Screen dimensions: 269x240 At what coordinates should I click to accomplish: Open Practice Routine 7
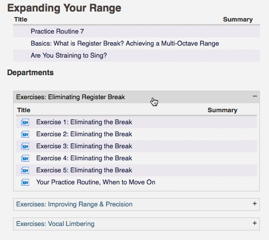click(x=57, y=32)
